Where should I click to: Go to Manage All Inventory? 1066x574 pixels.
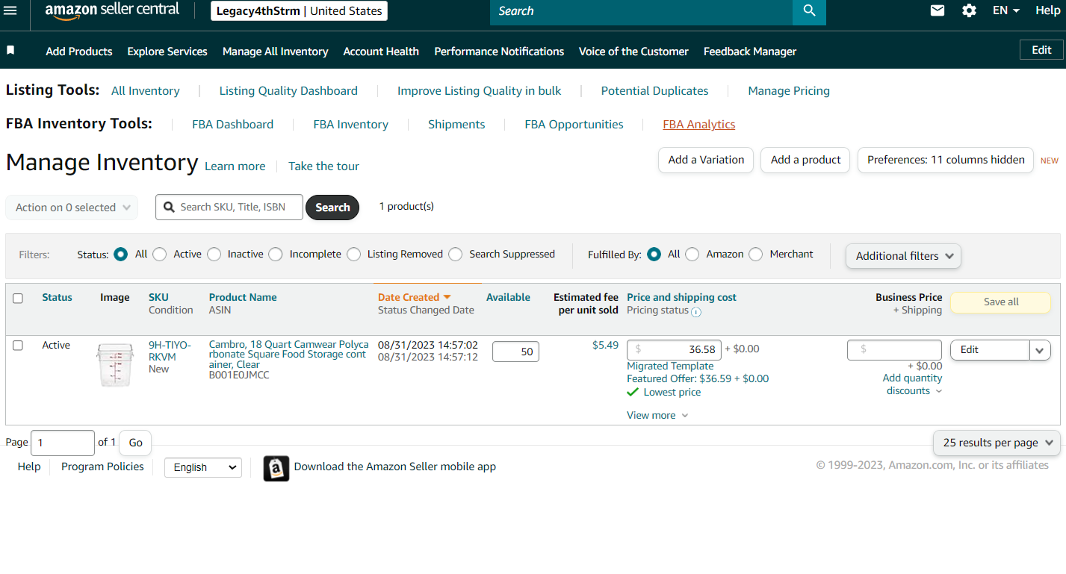pyautogui.click(x=276, y=52)
